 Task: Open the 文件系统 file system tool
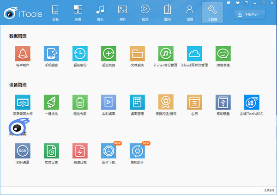tap(137, 54)
